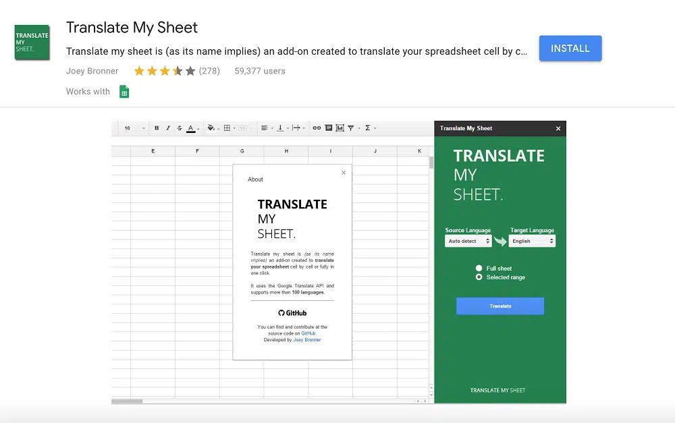Click author name Joey Bronner under the title
This screenshot has height=423, width=675.
pyautogui.click(x=92, y=71)
